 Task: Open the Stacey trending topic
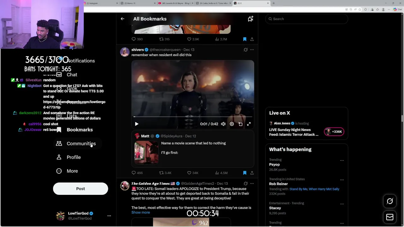point(275,208)
